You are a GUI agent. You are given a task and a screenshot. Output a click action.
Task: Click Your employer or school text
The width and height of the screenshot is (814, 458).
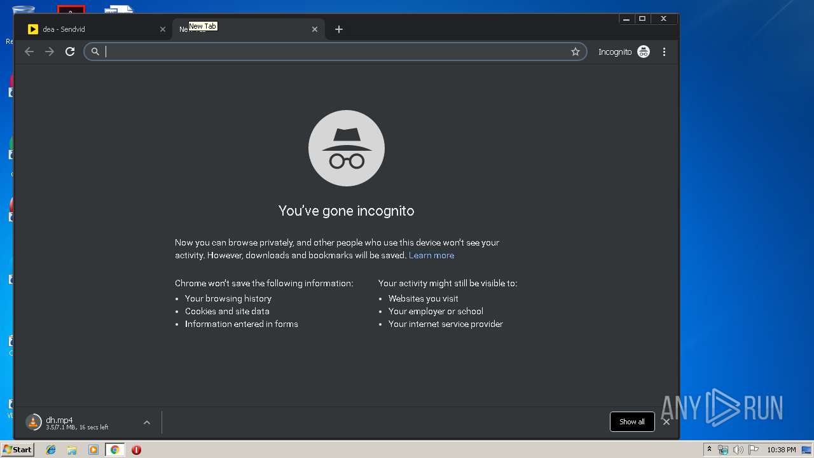point(436,311)
